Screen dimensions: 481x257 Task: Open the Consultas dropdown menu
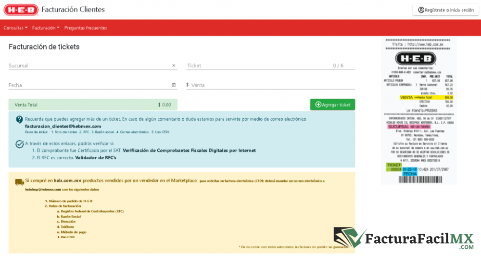(15, 28)
